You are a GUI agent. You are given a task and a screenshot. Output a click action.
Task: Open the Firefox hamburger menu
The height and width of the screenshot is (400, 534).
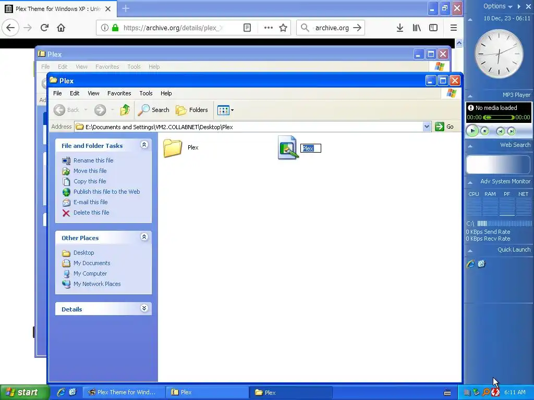(x=453, y=28)
